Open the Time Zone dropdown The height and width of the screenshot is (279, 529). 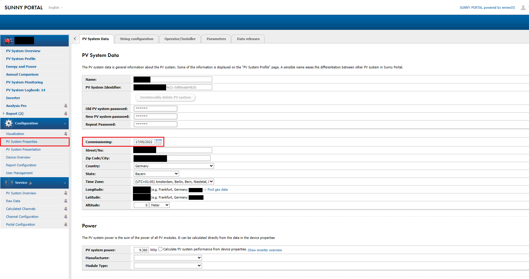(174, 182)
